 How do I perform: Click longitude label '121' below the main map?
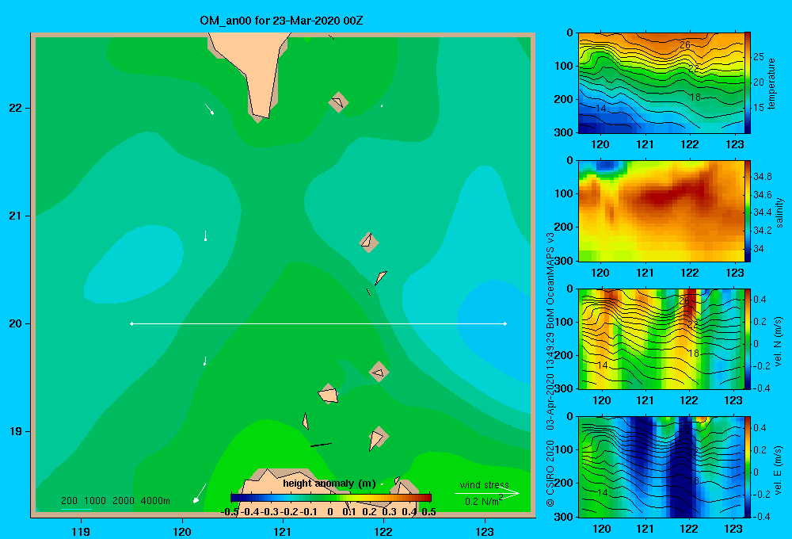tap(283, 532)
